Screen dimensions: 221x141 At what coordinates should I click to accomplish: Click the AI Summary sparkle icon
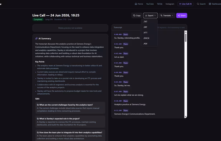(36, 39)
